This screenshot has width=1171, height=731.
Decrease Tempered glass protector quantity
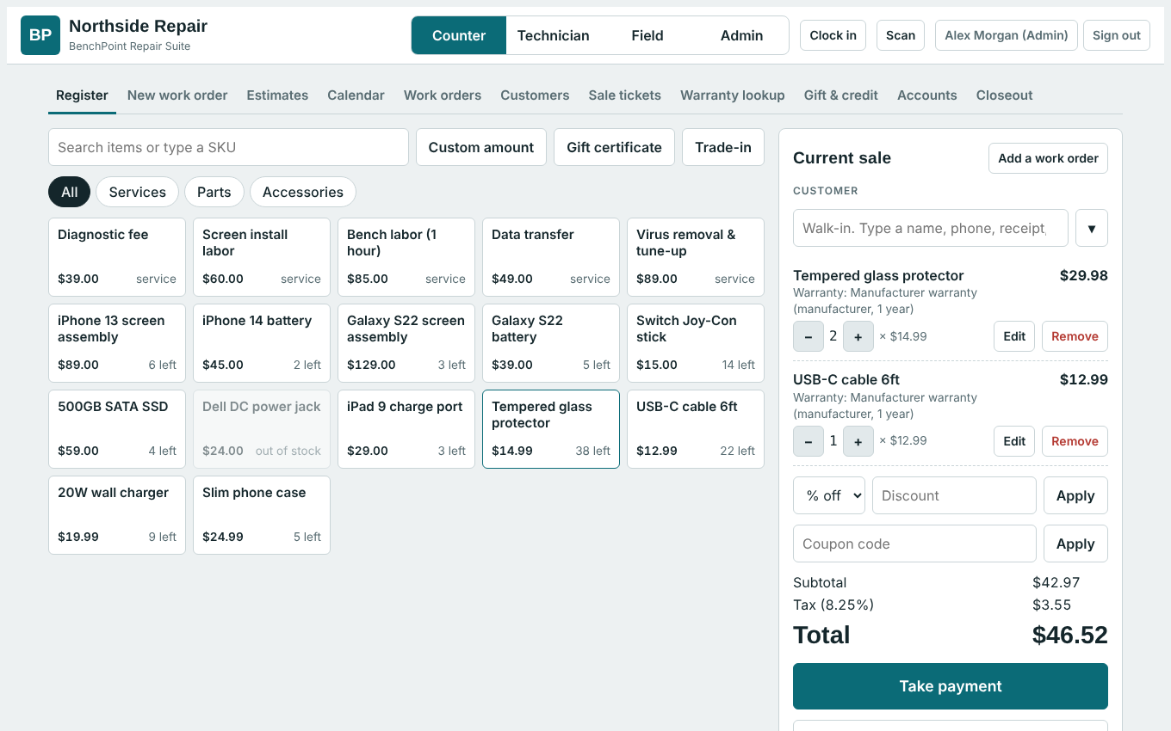[809, 336]
